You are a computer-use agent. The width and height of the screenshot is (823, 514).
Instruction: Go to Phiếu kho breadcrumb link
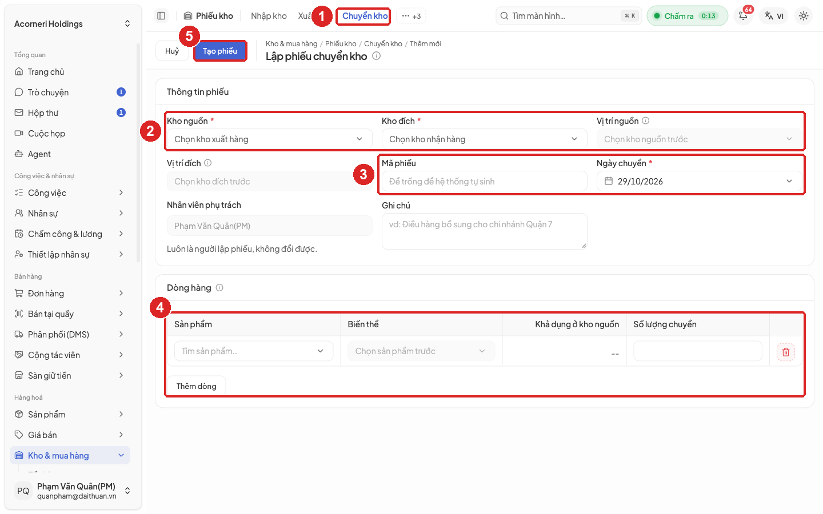[341, 44]
